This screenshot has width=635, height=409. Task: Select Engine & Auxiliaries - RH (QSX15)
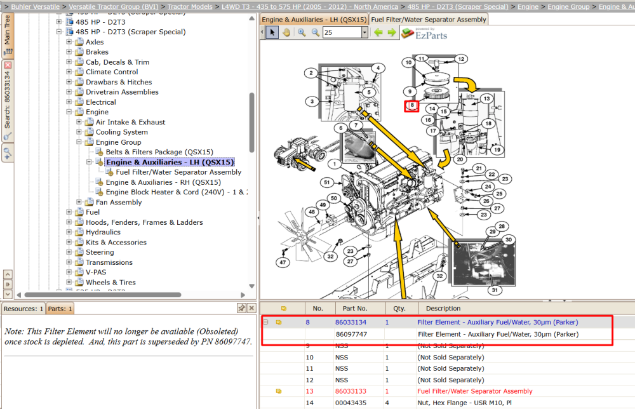(163, 182)
